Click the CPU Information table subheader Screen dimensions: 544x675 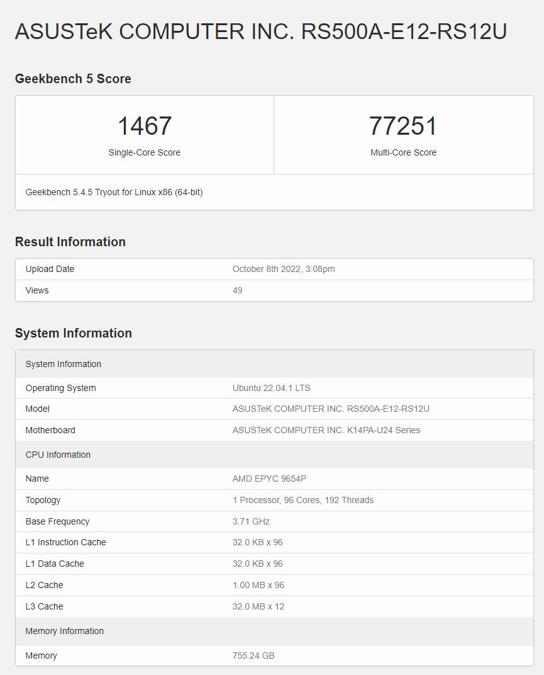(58, 455)
